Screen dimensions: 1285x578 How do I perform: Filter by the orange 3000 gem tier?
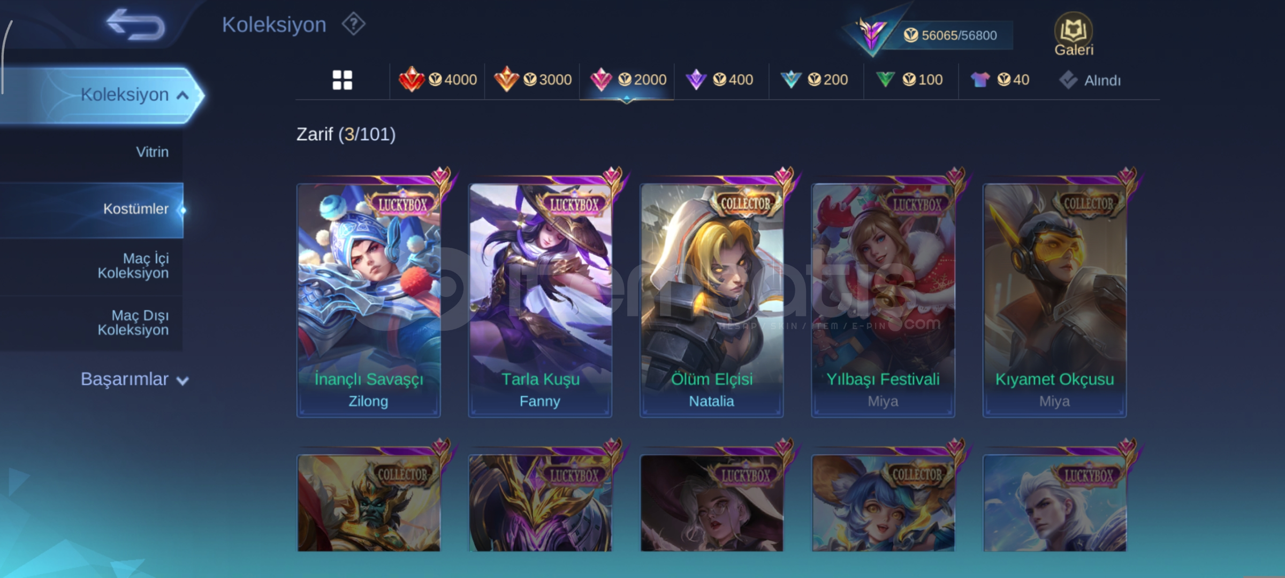point(533,80)
